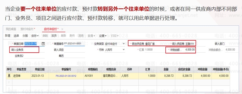242x94 pixels.
Task: Click 新增 in the toolbar
Action: coord(8,36)
